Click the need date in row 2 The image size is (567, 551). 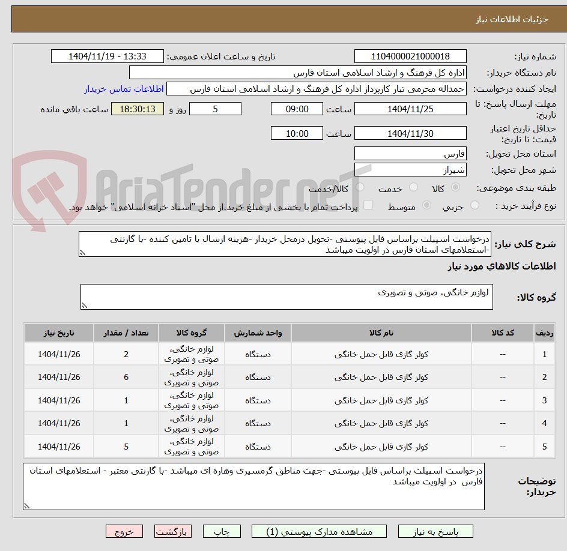(x=59, y=377)
